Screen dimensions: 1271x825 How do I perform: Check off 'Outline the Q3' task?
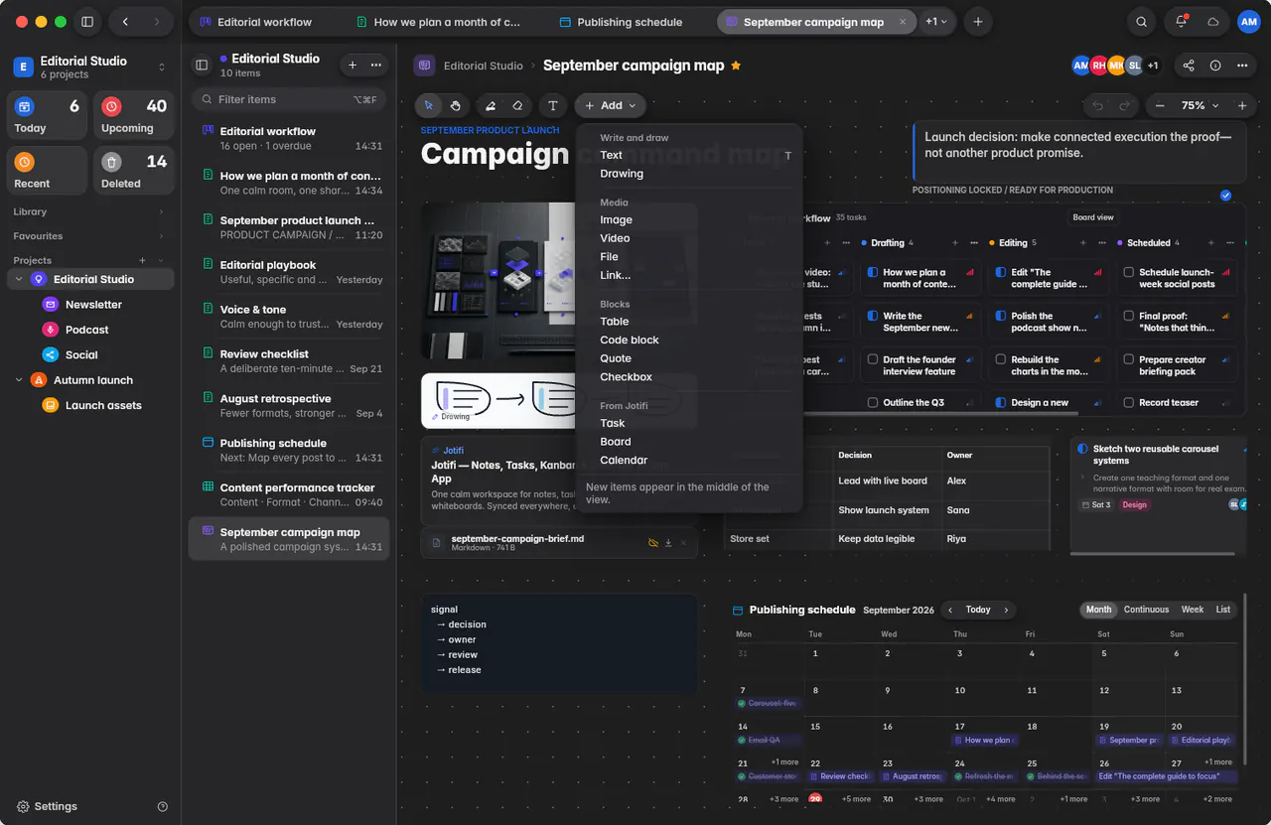872,403
